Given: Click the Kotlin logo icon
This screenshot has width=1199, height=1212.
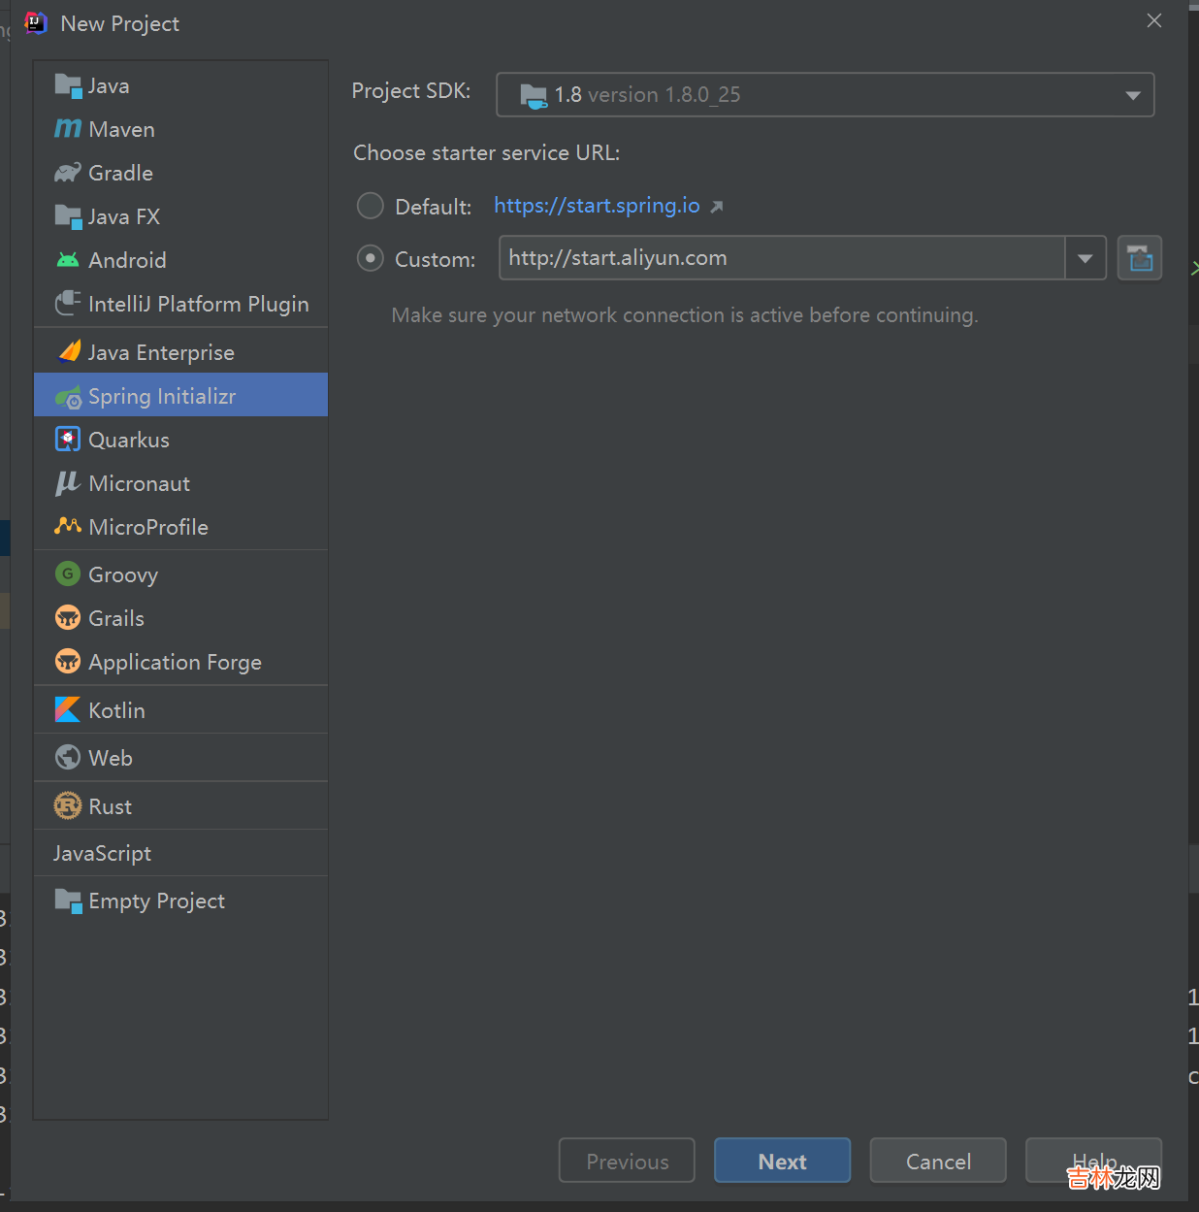Looking at the screenshot, I should coord(68,710).
